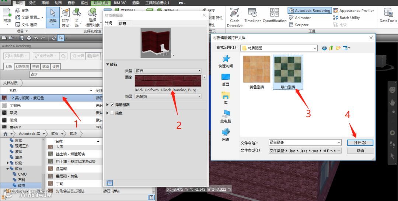This screenshot has width=398, height=201.
Task: Click 选择相同对象 icon
Action: point(92,13)
